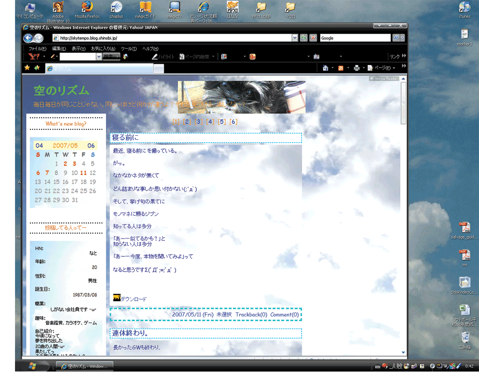Open the dropdown arrow next to the Y! logo
This screenshot has height=374, width=479.
pyautogui.click(x=44, y=56)
